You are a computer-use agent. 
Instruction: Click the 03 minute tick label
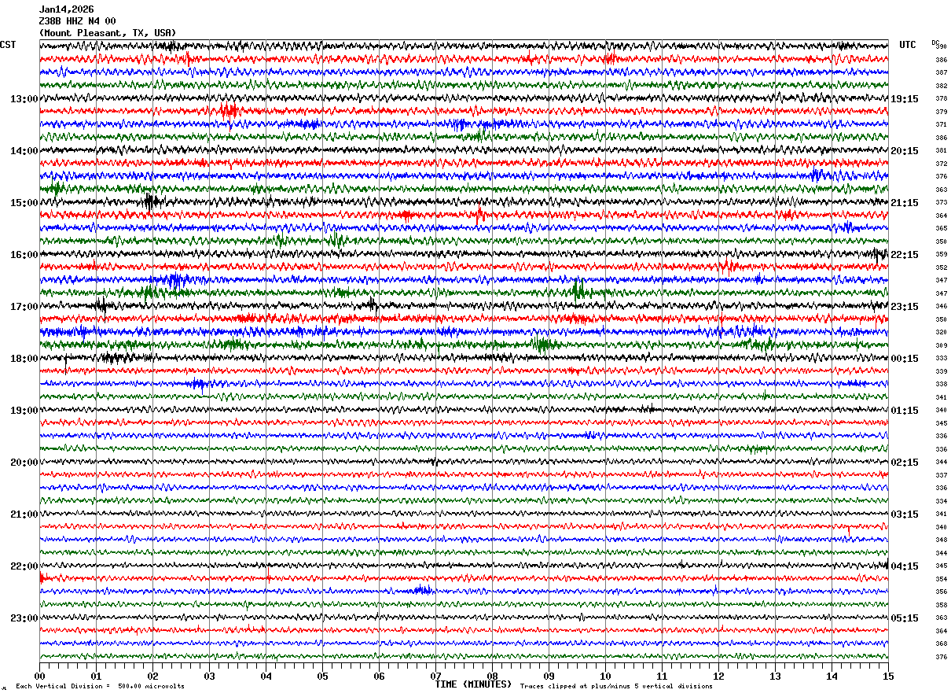pos(209,676)
